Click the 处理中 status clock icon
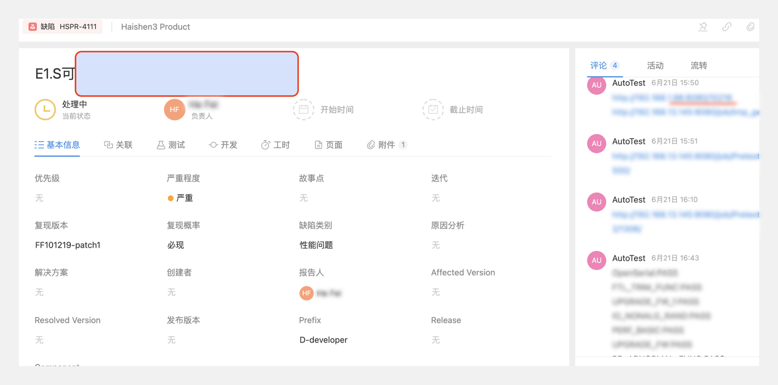The image size is (778, 385). point(45,109)
